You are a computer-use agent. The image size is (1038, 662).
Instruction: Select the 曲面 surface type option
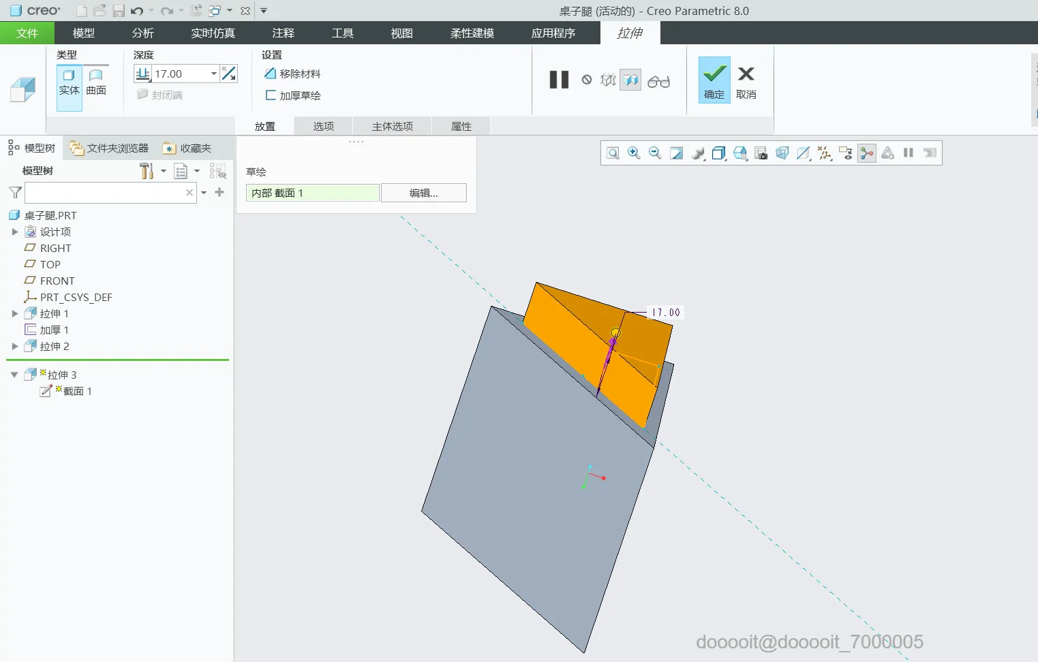click(x=96, y=82)
